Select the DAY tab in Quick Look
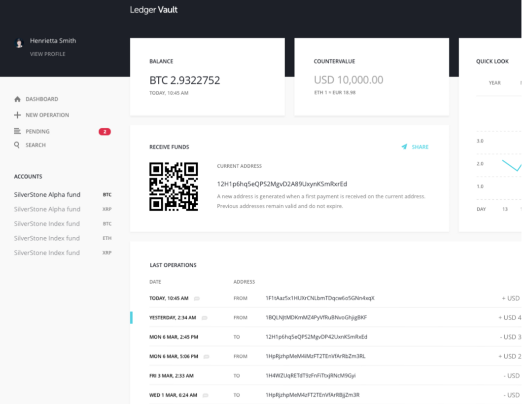The height and width of the screenshot is (404, 526). [x=481, y=209]
